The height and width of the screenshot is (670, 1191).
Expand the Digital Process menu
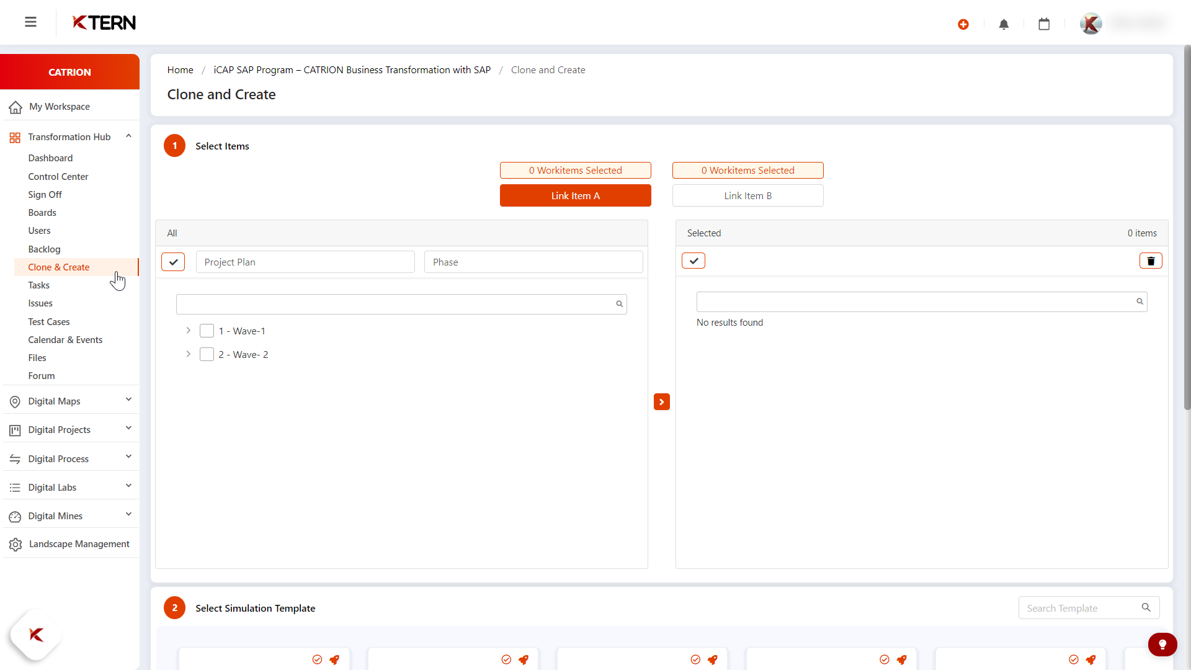[128, 457]
